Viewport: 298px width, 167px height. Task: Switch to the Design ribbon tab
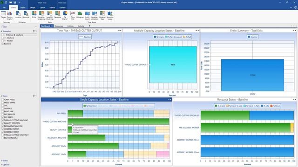[33, 7]
